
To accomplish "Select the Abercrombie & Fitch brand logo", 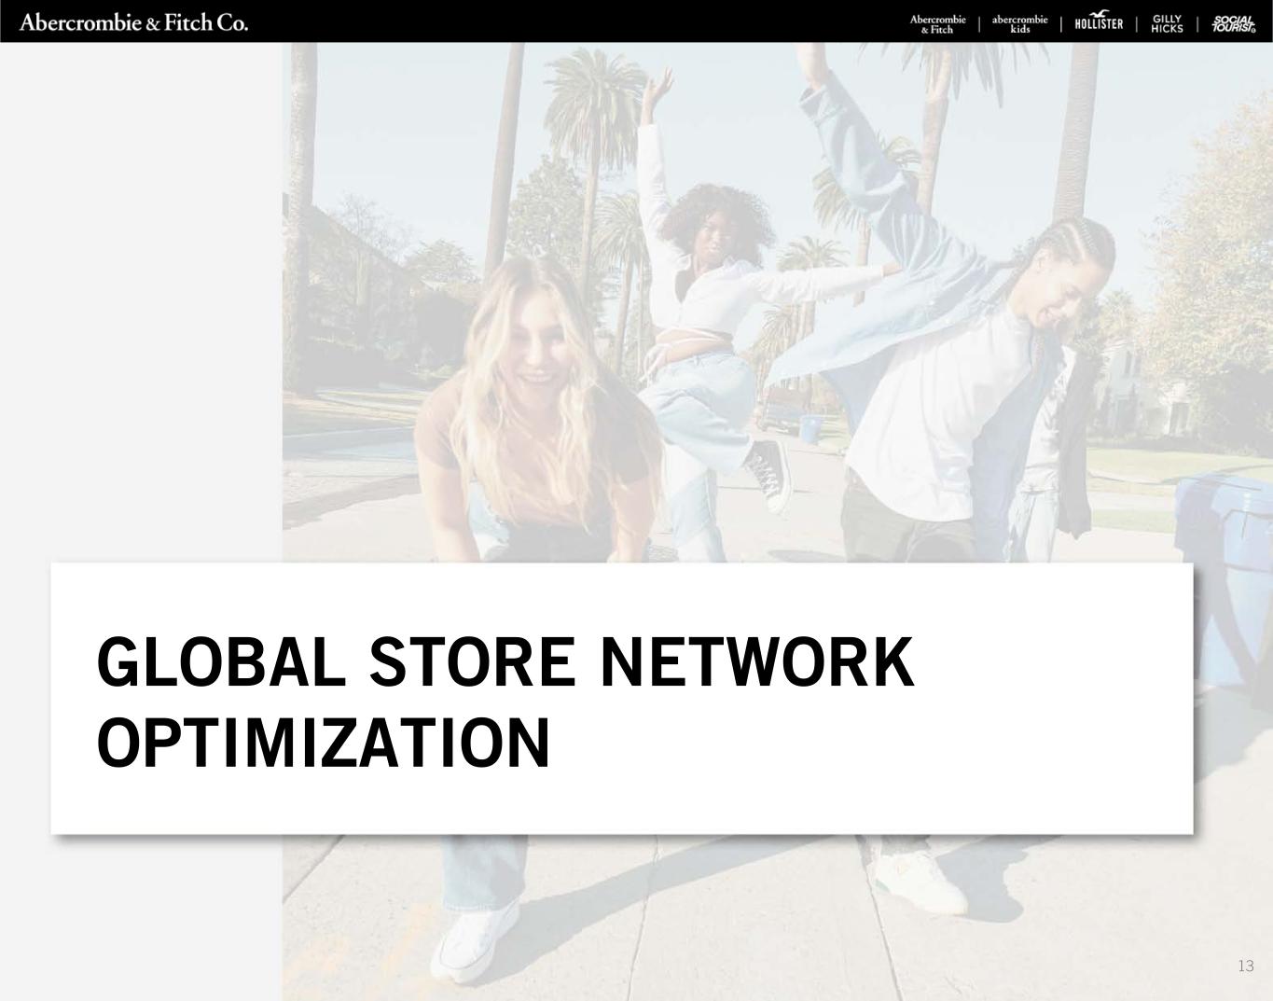I will (937, 24).
